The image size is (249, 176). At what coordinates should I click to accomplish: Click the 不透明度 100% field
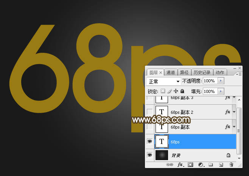[x=210, y=81]
